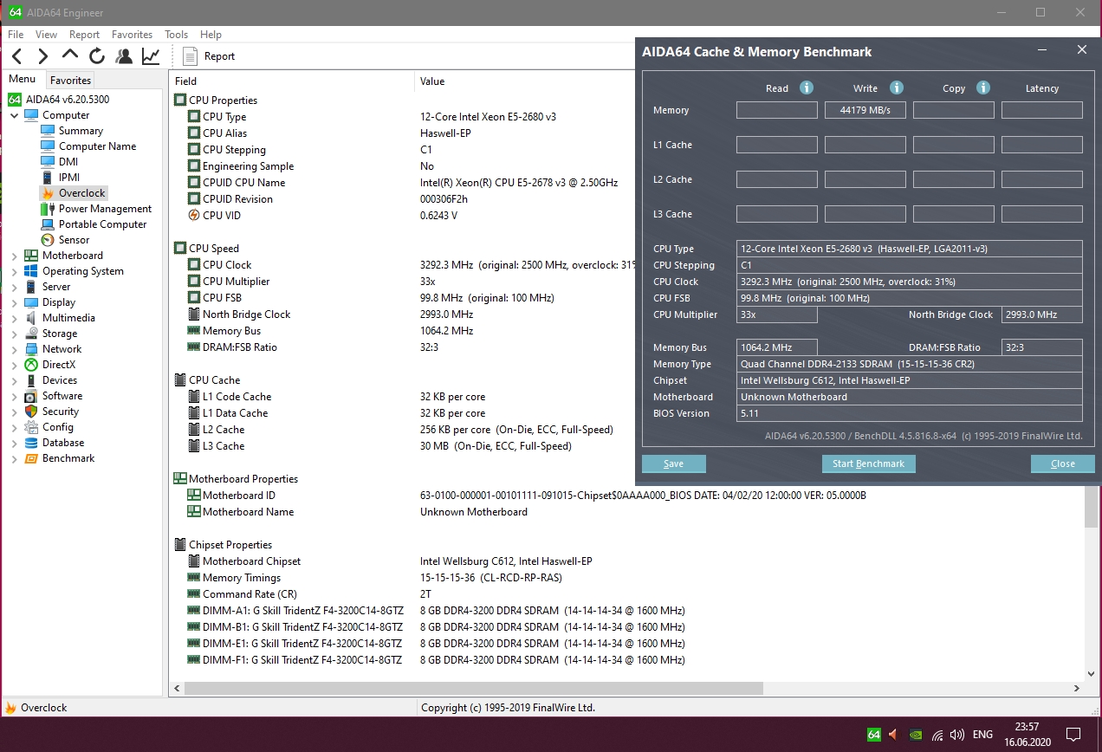Expand the Storage tree node
The height and width of the screenshot is (752, 1102).
(15, 334)
